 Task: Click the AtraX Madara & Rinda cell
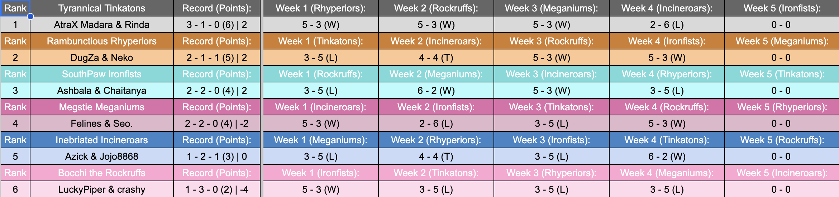pos(102,25)
